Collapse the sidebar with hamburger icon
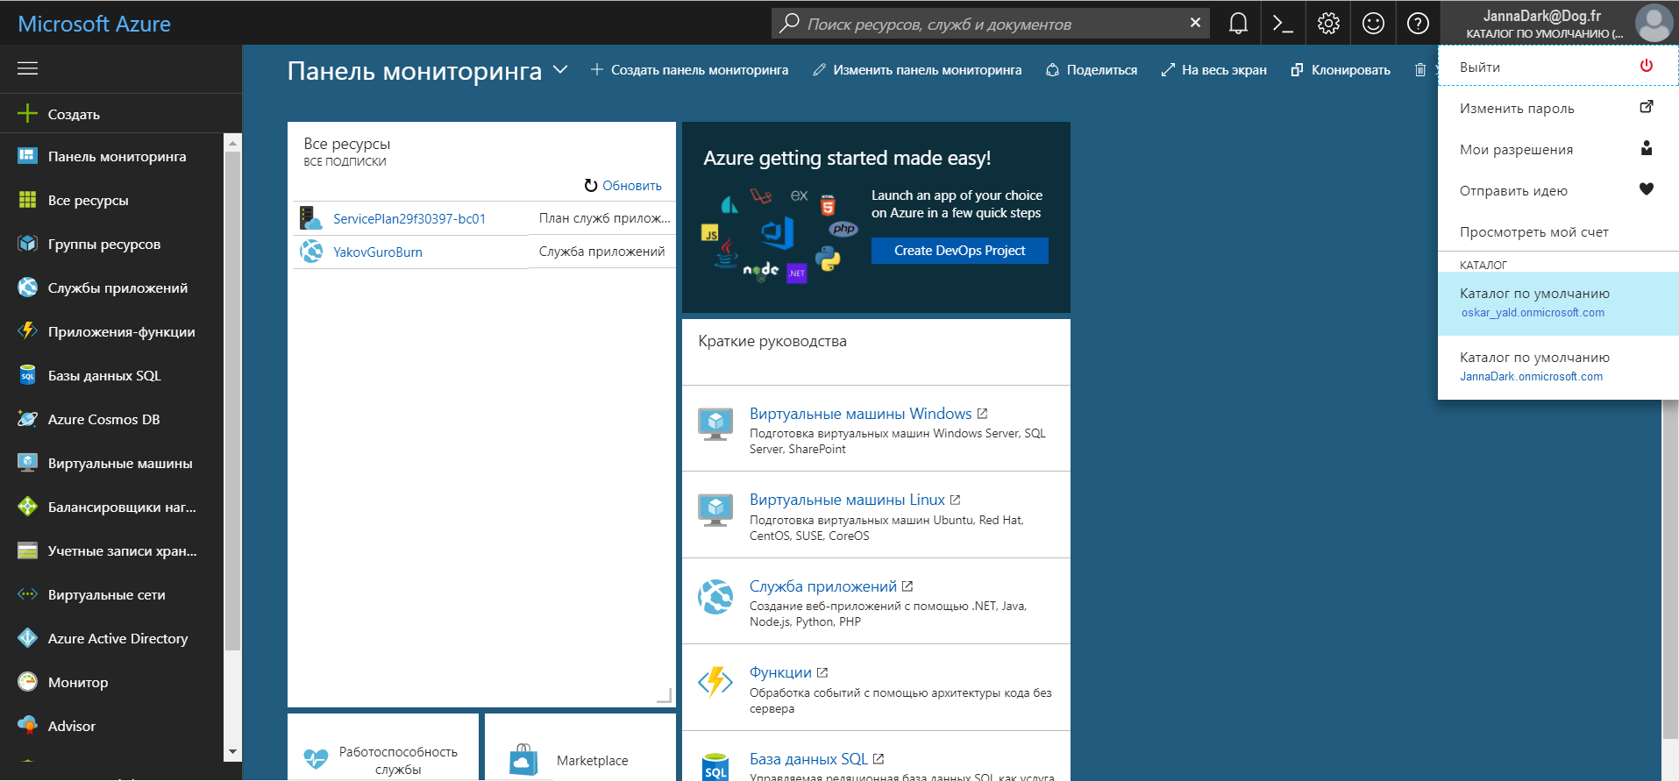The image size is (1679, 781). [28, 68]
